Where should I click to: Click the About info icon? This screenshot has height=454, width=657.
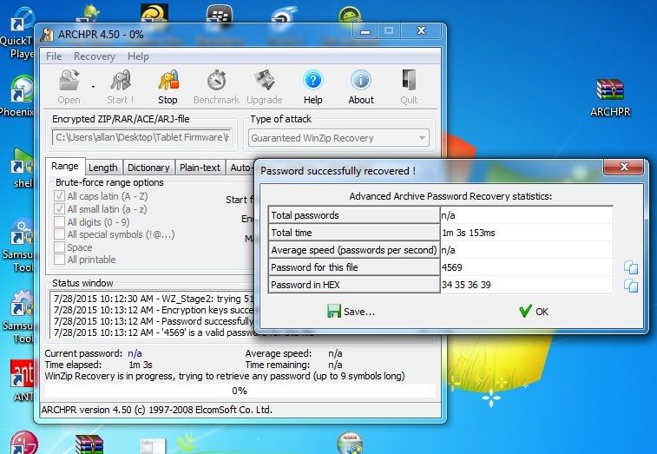click(x=361, y=86)
